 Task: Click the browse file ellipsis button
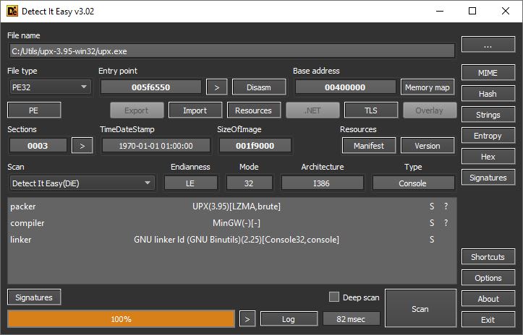point(488,44)
